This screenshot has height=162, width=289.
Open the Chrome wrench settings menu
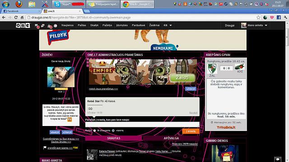(285, 18)
